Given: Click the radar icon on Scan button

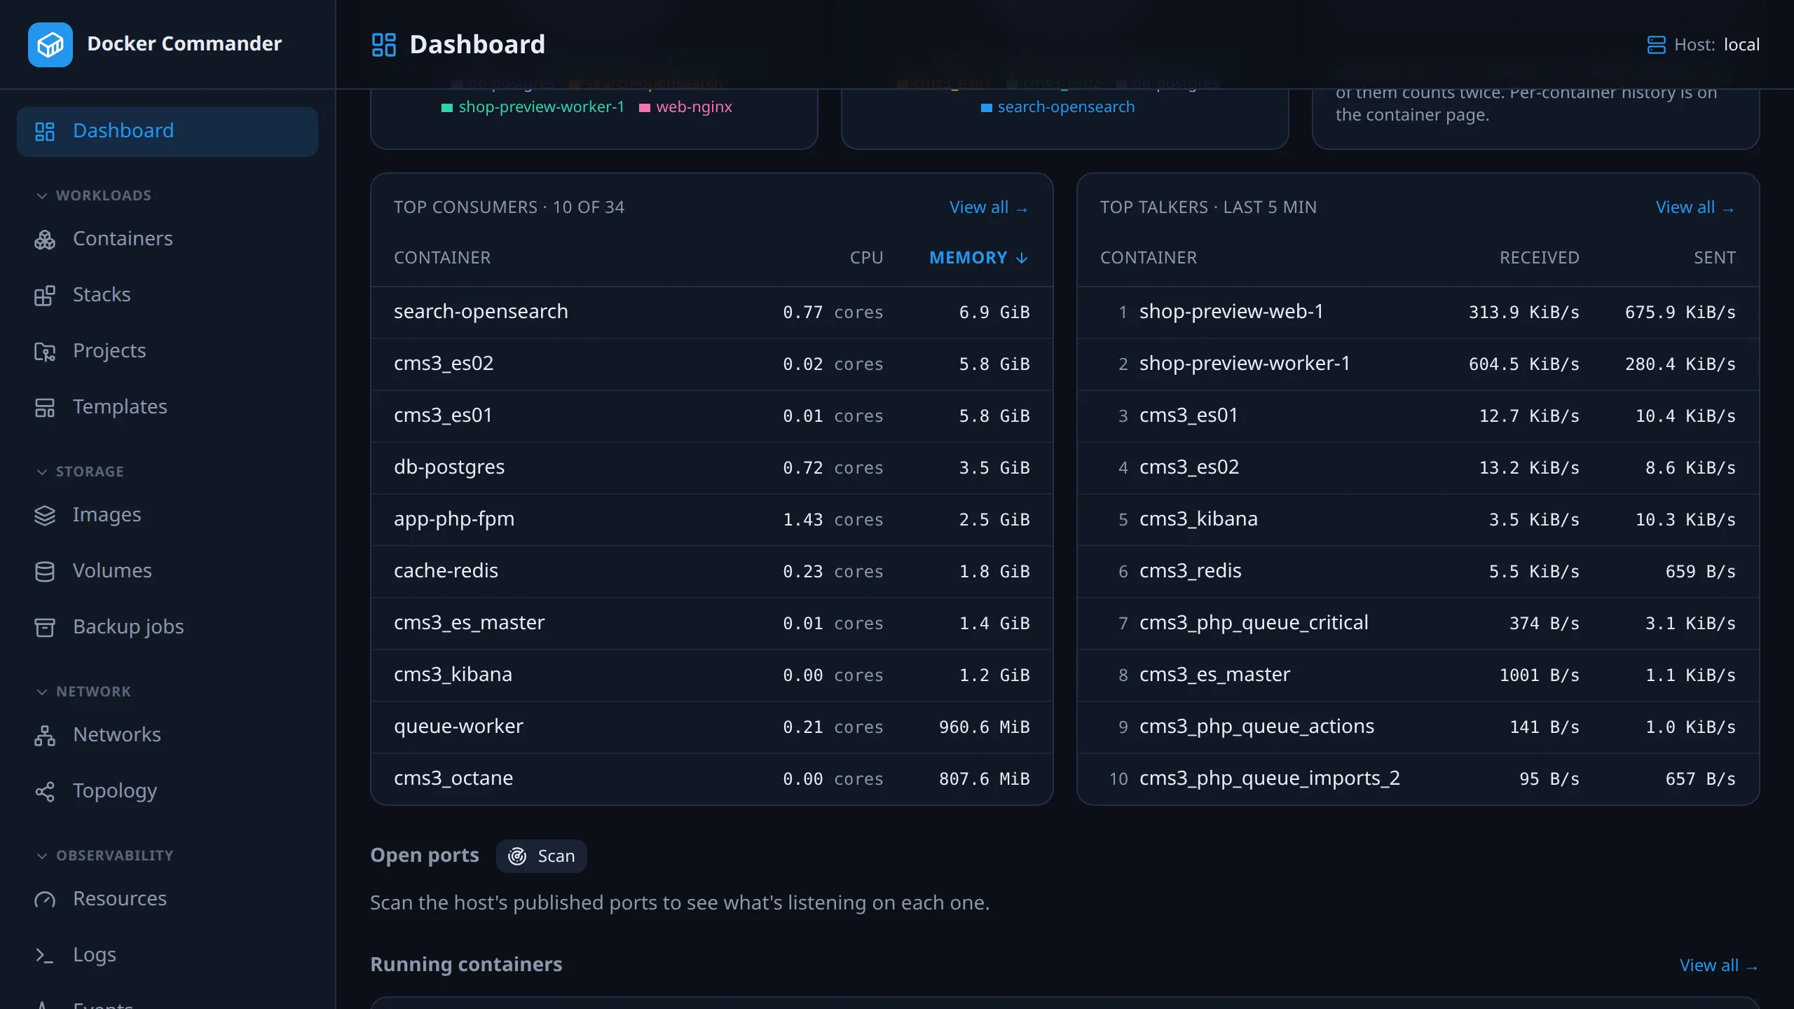Looking at the screenshot, I should click(517, 856).
